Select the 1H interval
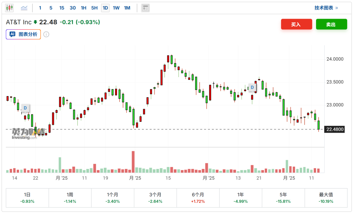 pyautogui.click(x=84, y=8)
